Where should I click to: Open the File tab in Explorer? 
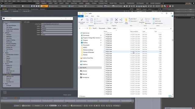tap(80, 16)
